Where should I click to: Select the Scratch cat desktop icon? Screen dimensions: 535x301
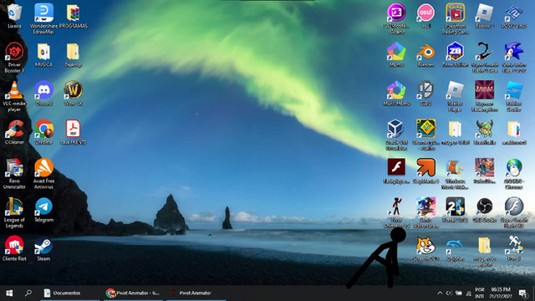click(x=425, y=249)
